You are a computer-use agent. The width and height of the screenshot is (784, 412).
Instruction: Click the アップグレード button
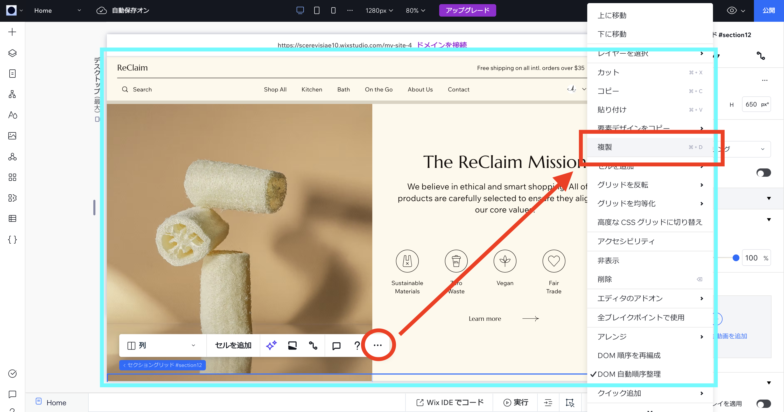coord(467,11)
